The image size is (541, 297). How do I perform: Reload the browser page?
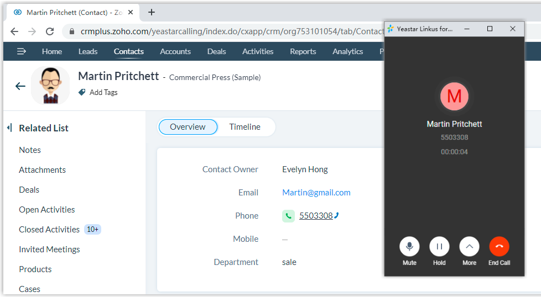click(x=50, y=31)
